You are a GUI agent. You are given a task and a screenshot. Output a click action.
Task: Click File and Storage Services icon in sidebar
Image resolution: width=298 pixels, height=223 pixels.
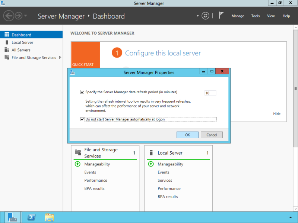point(7,57)
